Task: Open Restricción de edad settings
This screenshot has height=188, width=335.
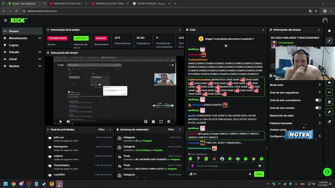Action: click(x=295, y=115)
